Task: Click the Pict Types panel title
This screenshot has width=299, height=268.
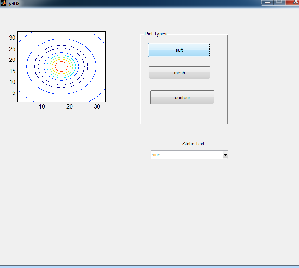Action: (x=155, y=34)
